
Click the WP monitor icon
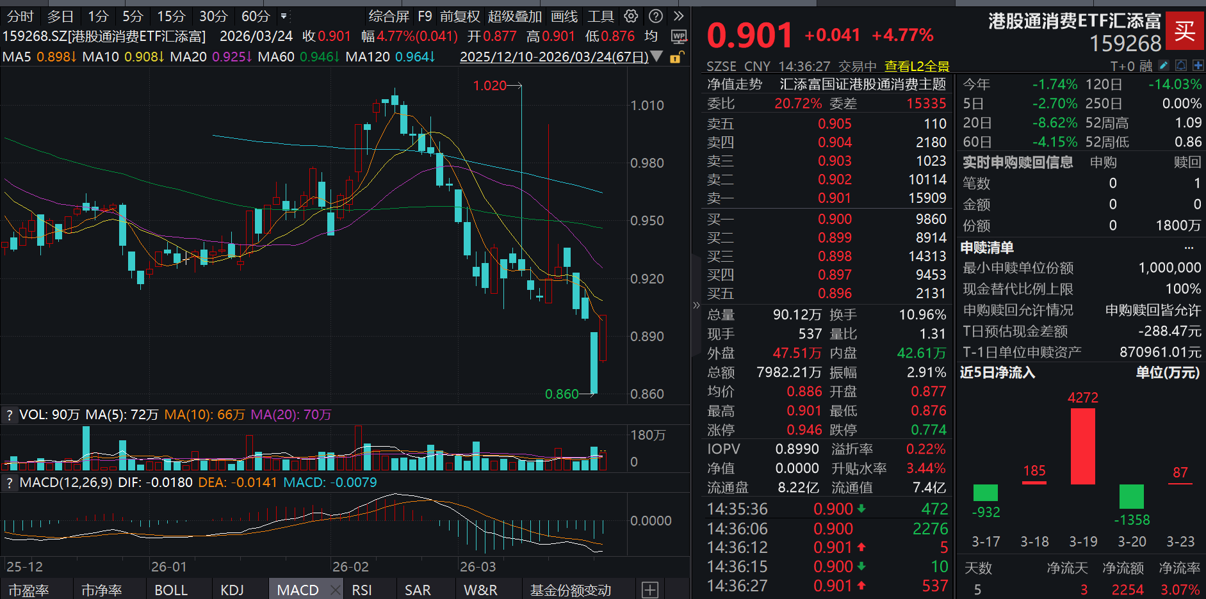(x=678, y=36)
